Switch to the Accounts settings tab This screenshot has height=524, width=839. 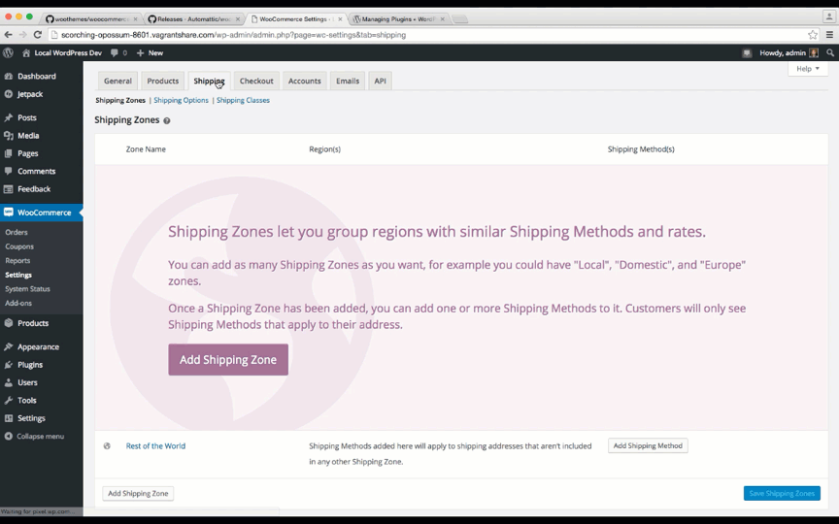point(305,81)
